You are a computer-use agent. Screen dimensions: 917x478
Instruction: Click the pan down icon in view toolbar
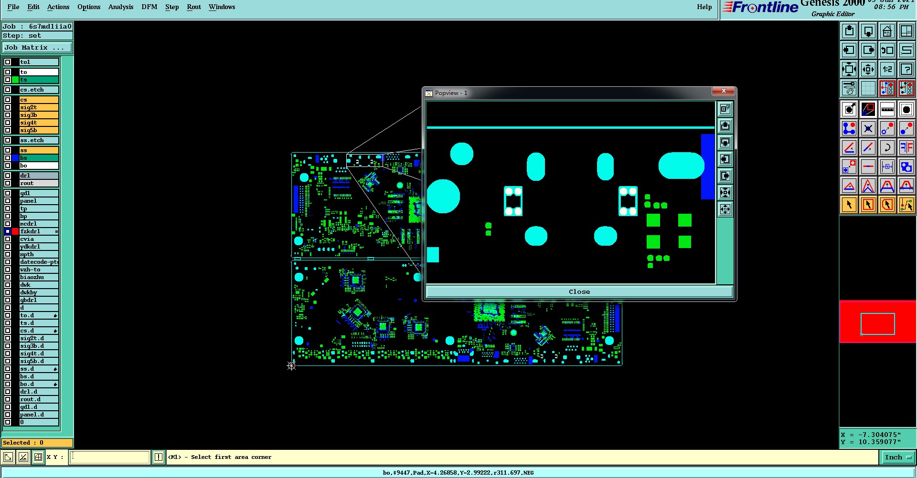pyautogui.click(x=868, y=31)
